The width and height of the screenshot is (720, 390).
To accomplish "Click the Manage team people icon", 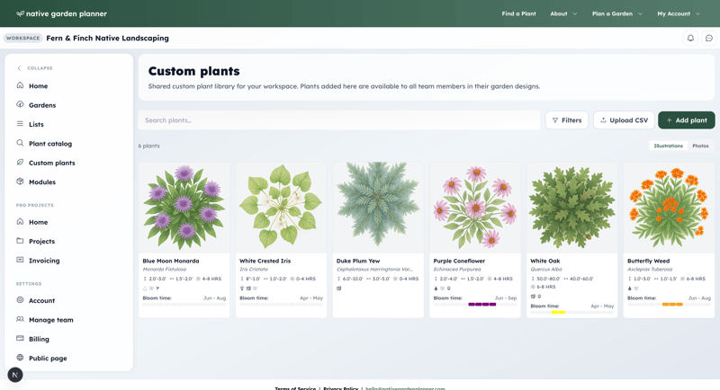I will [x=20, y=319].
